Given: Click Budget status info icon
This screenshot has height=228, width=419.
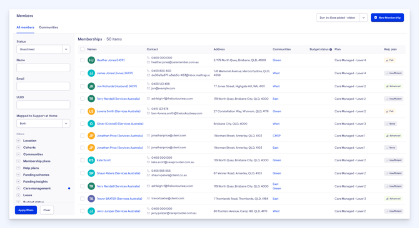Looking at the screenshot, I should coord(331,49).
